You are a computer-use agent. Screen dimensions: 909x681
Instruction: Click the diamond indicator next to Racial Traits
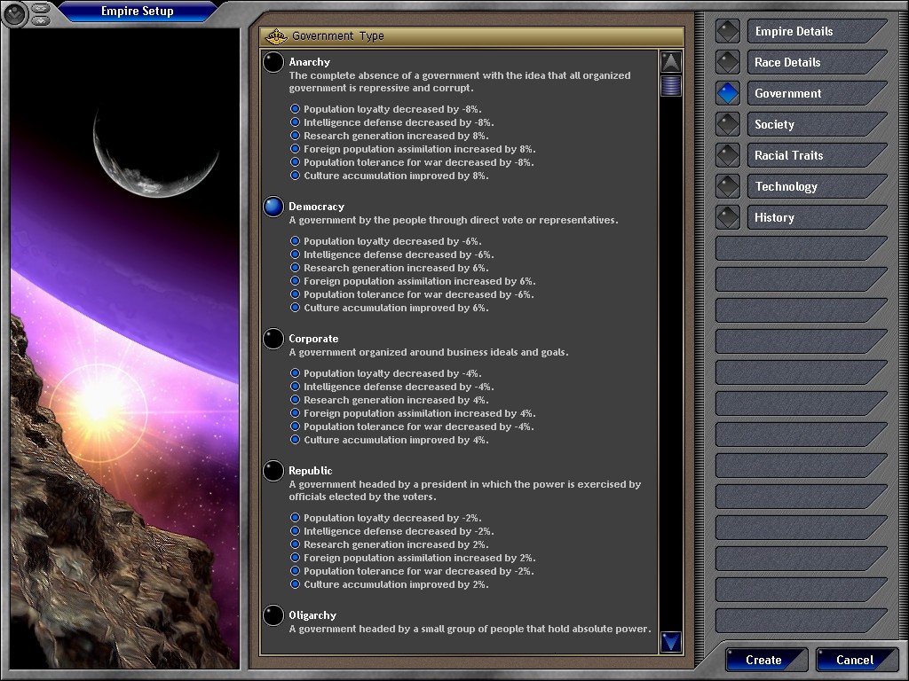coord(728,155)
